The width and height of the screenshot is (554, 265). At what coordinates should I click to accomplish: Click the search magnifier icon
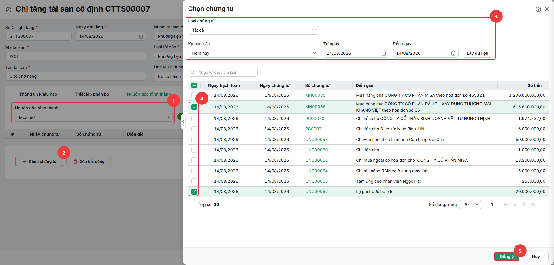click(x=193, y=72)
